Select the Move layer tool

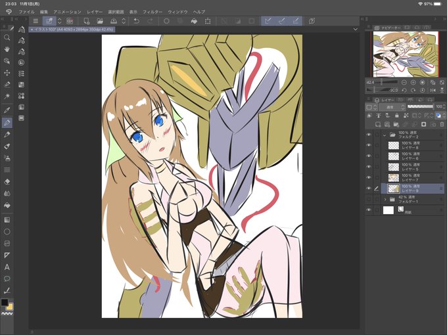[7, 73]
